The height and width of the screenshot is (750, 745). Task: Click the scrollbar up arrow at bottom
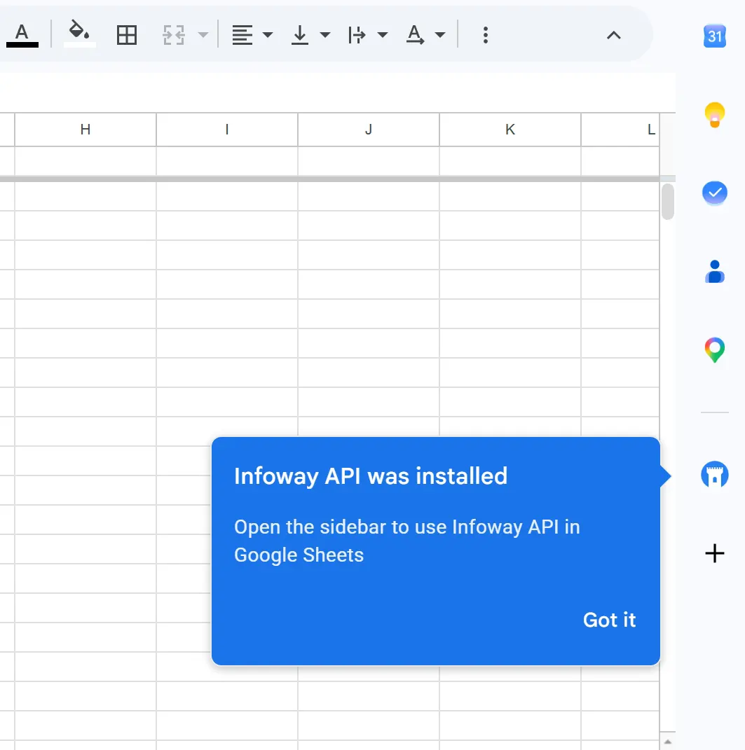pos(668,742)
